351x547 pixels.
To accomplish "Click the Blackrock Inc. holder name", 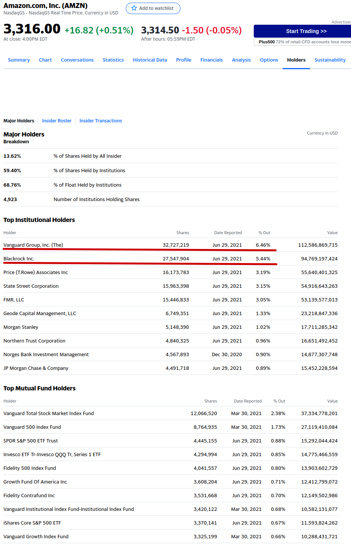I will 19,258.
